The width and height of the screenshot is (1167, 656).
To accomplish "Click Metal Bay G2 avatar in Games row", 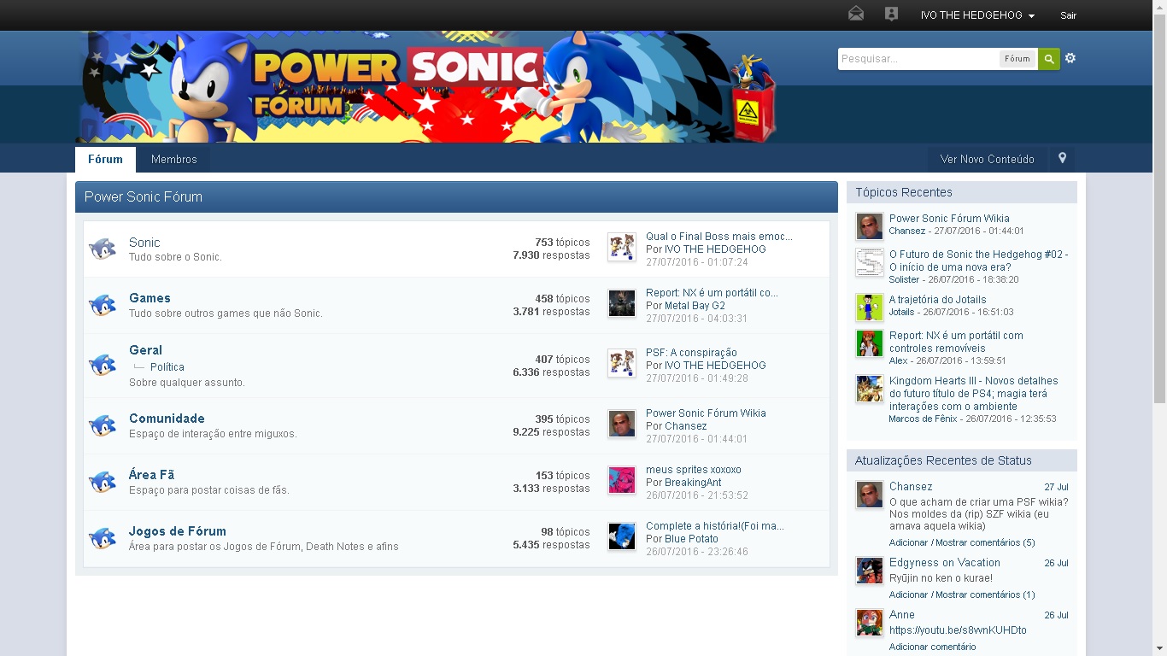I will point(622,304).
